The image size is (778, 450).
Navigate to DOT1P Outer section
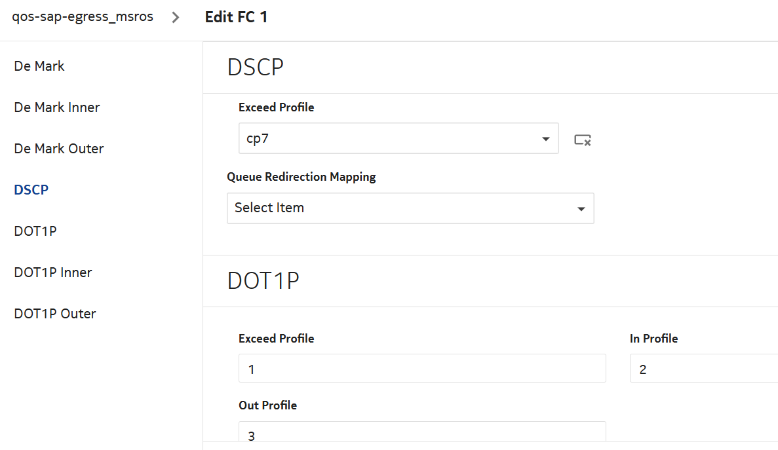coord(55,314)
